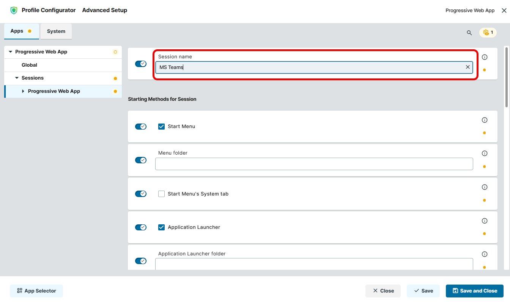The height and width of the screenshot is (302, 510).
Task: Switch to the Apps tab
Action: pyautogui.click(x=21, y=31)
